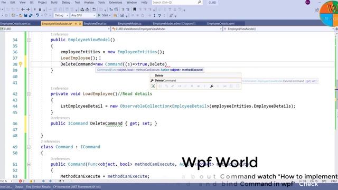
Task: Select Delete in IntelliSense list
Action: click(195, 75)
